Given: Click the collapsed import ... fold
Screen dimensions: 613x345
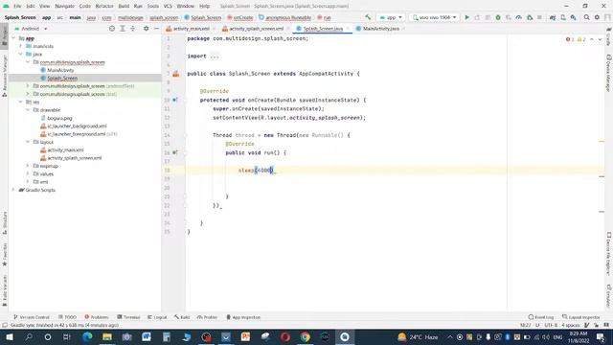Looking at the screenshot, I should (x=215, y=57).
